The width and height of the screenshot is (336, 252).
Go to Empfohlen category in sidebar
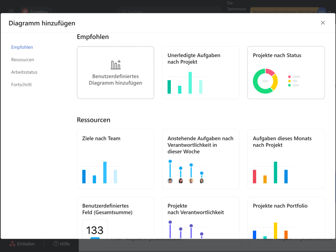(x=22, y=47)
